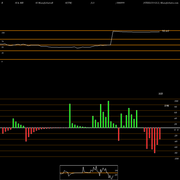Click the MR axis label 80

coord(176,107)
